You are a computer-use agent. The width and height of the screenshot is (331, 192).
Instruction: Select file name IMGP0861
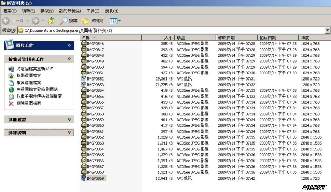click(x=95, y=132)
